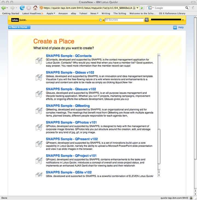The image size is (197, 200).
Task: Click the QProject v101 template icon
Action: click(x=39, y=161)
